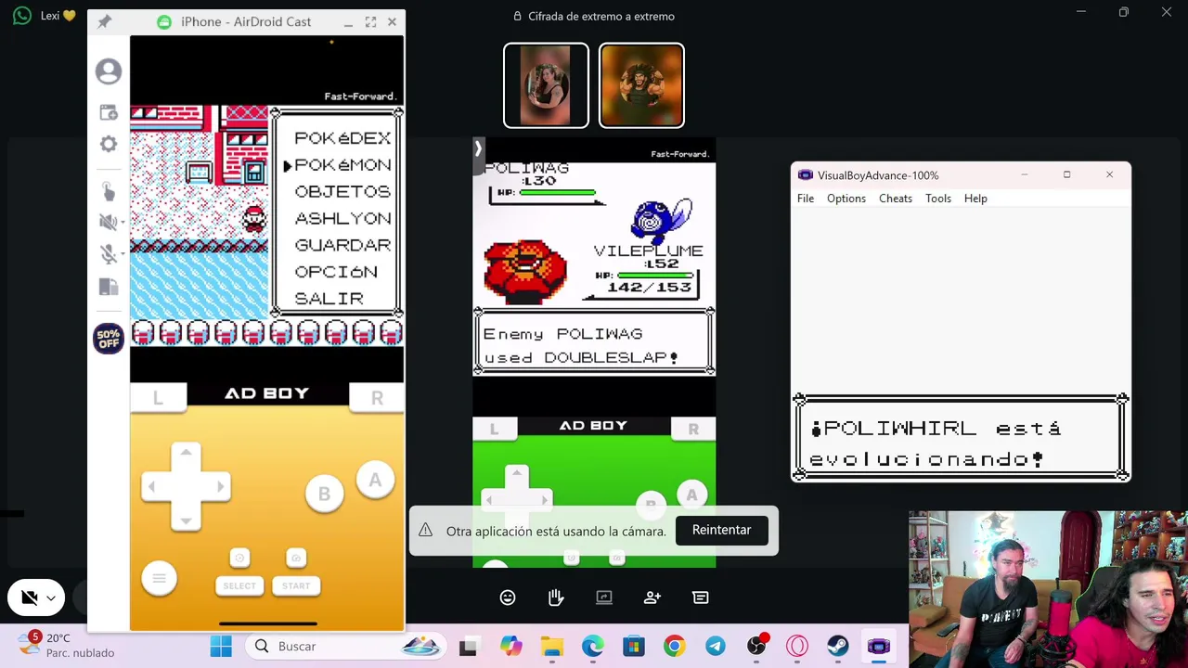Screen dimensions: 1188x668
Task: Send a reaction emoji in the call
Action: point(508,597)
